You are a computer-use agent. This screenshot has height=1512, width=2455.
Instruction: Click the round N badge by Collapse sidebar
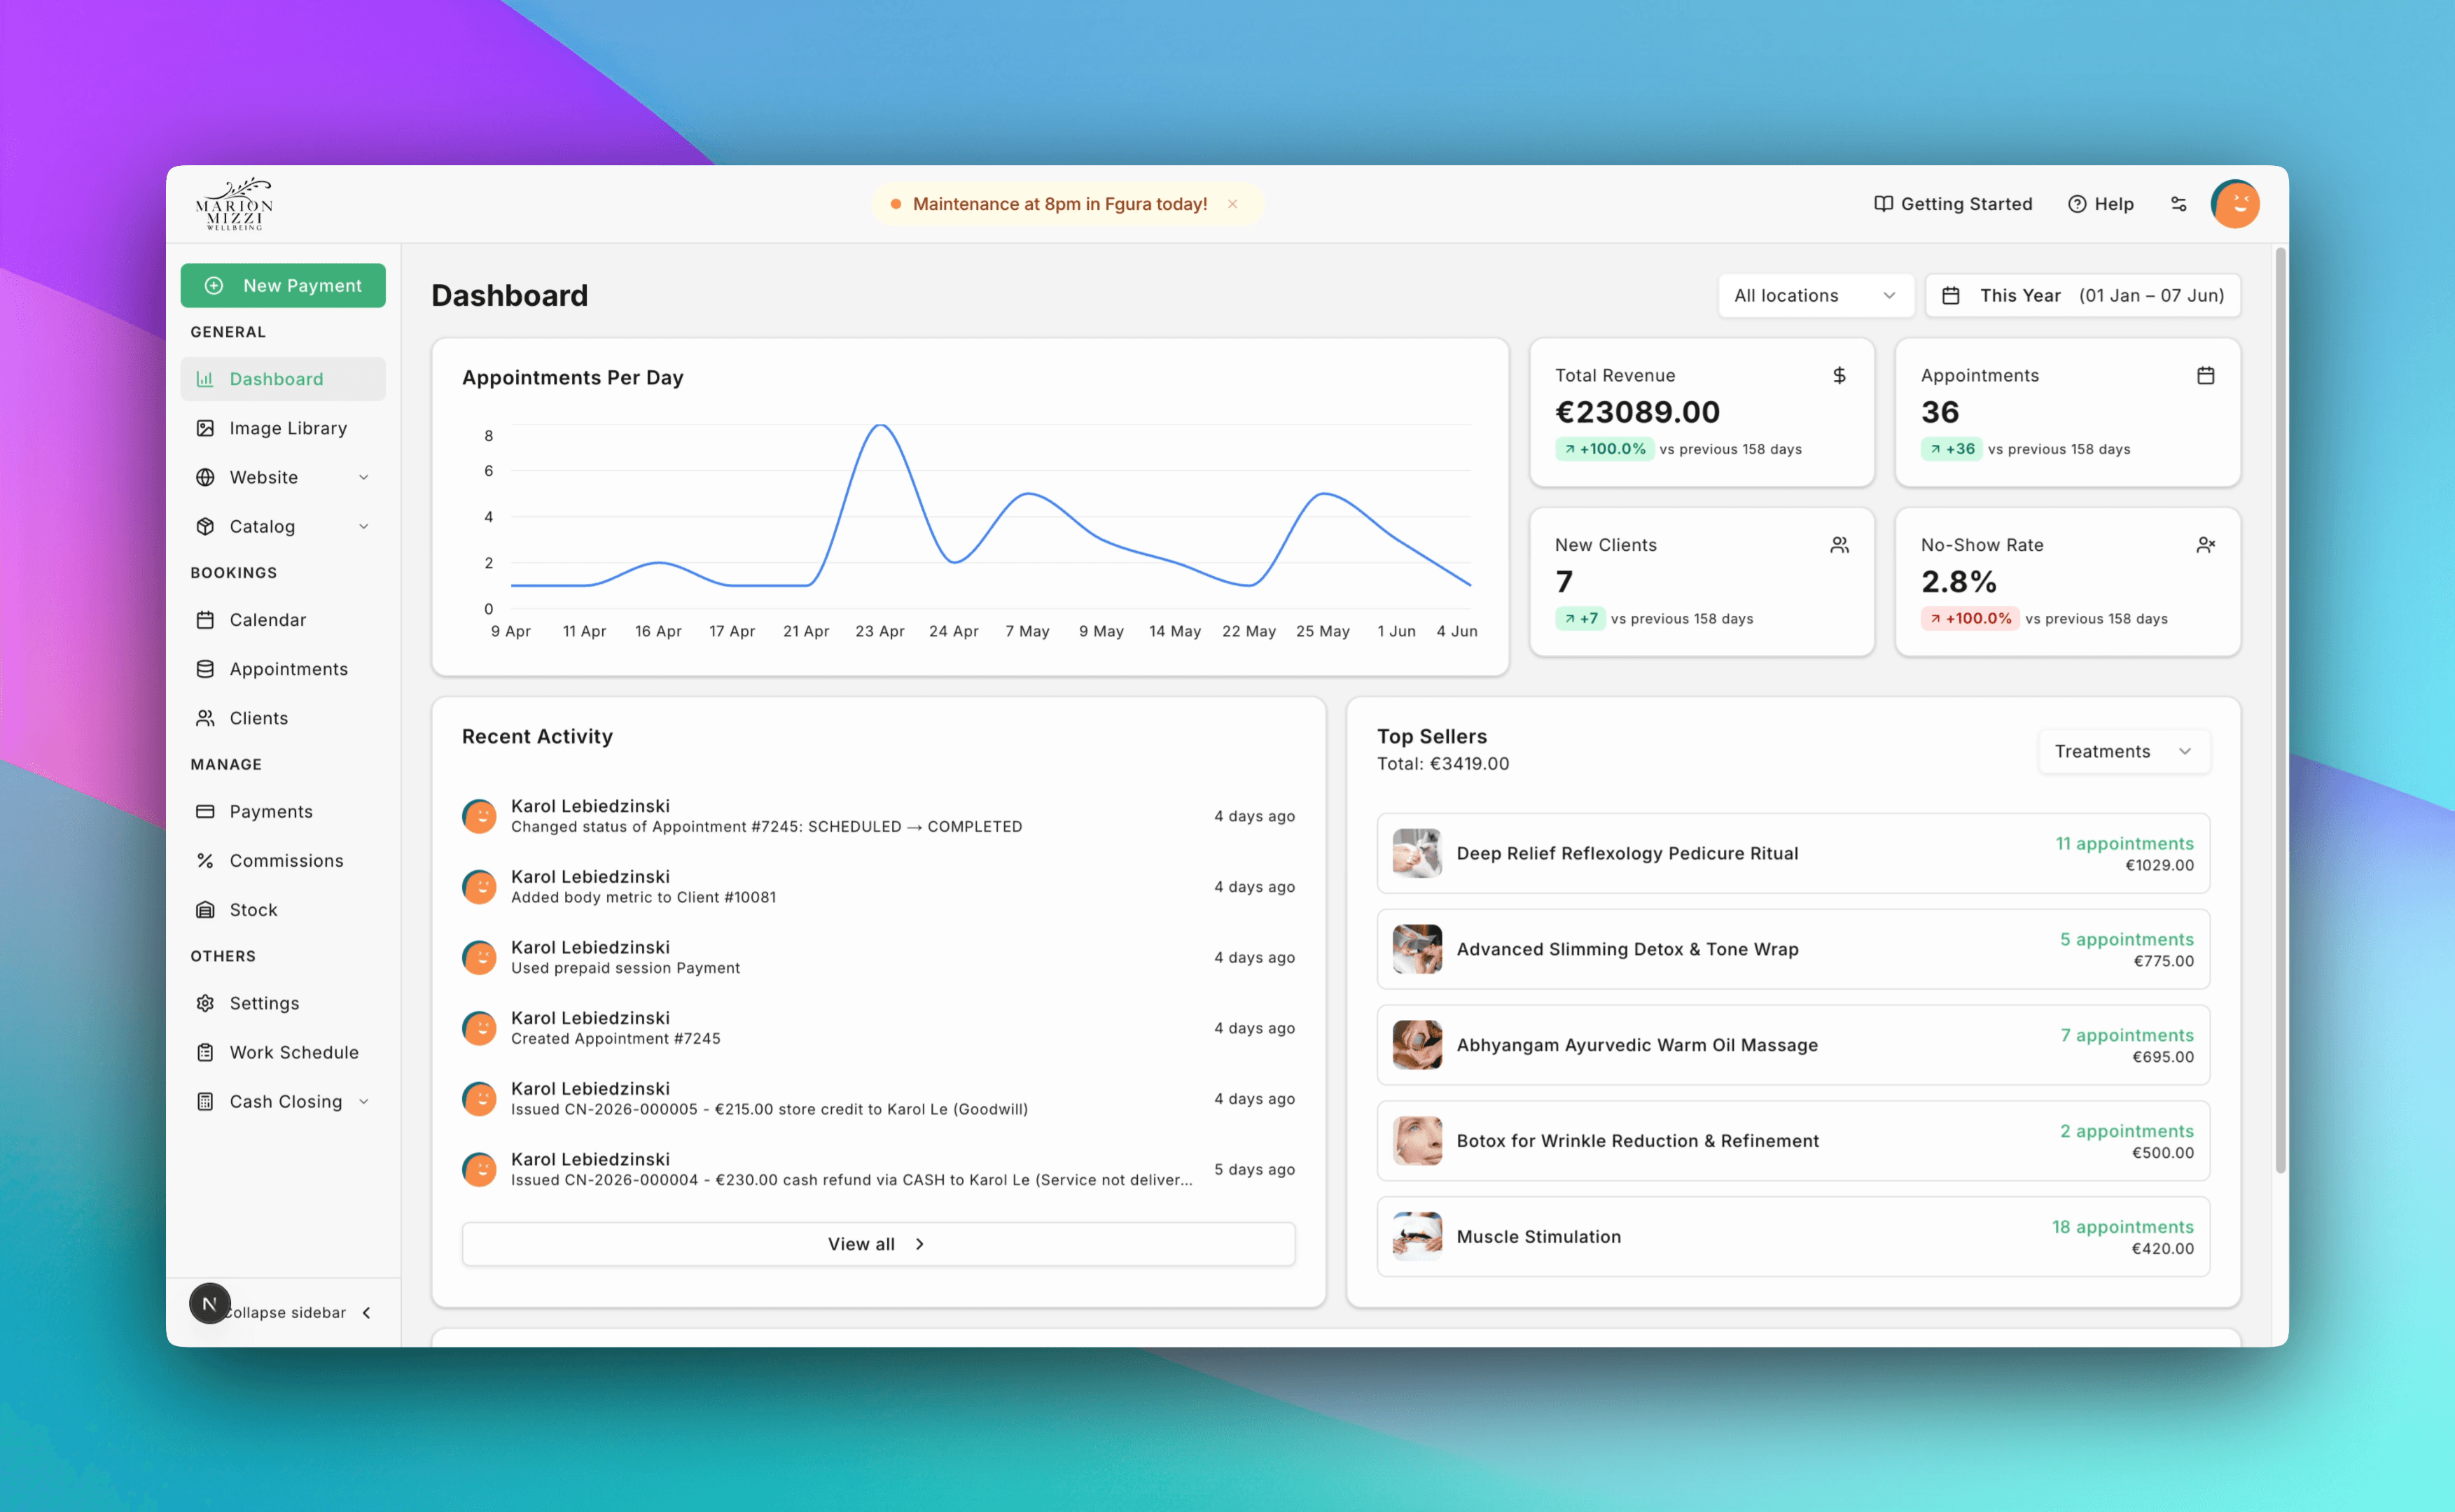pos(209,1303)
